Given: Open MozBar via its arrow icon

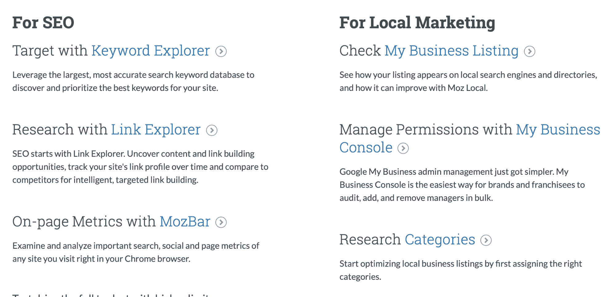Looking at the screenshot, I should pyautogui.click(x=222, y=222).
